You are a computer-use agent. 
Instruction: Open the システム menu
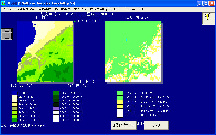click(7, 9)
